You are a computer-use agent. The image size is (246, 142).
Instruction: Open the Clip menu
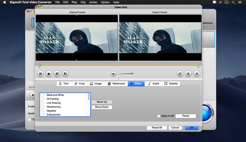[x=83, y=2]
